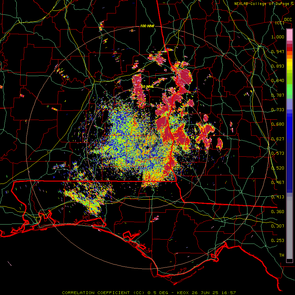Pick the 0.840 scale label
This screenshot has height=295, width=295.
click(278, 81)
